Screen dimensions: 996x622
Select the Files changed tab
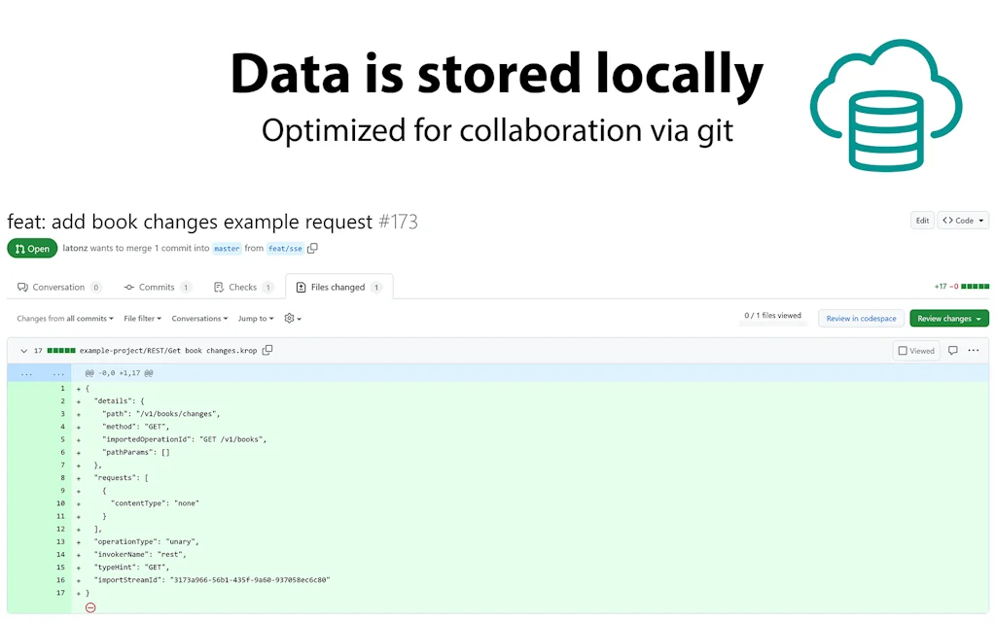click(x=338, y=287)
